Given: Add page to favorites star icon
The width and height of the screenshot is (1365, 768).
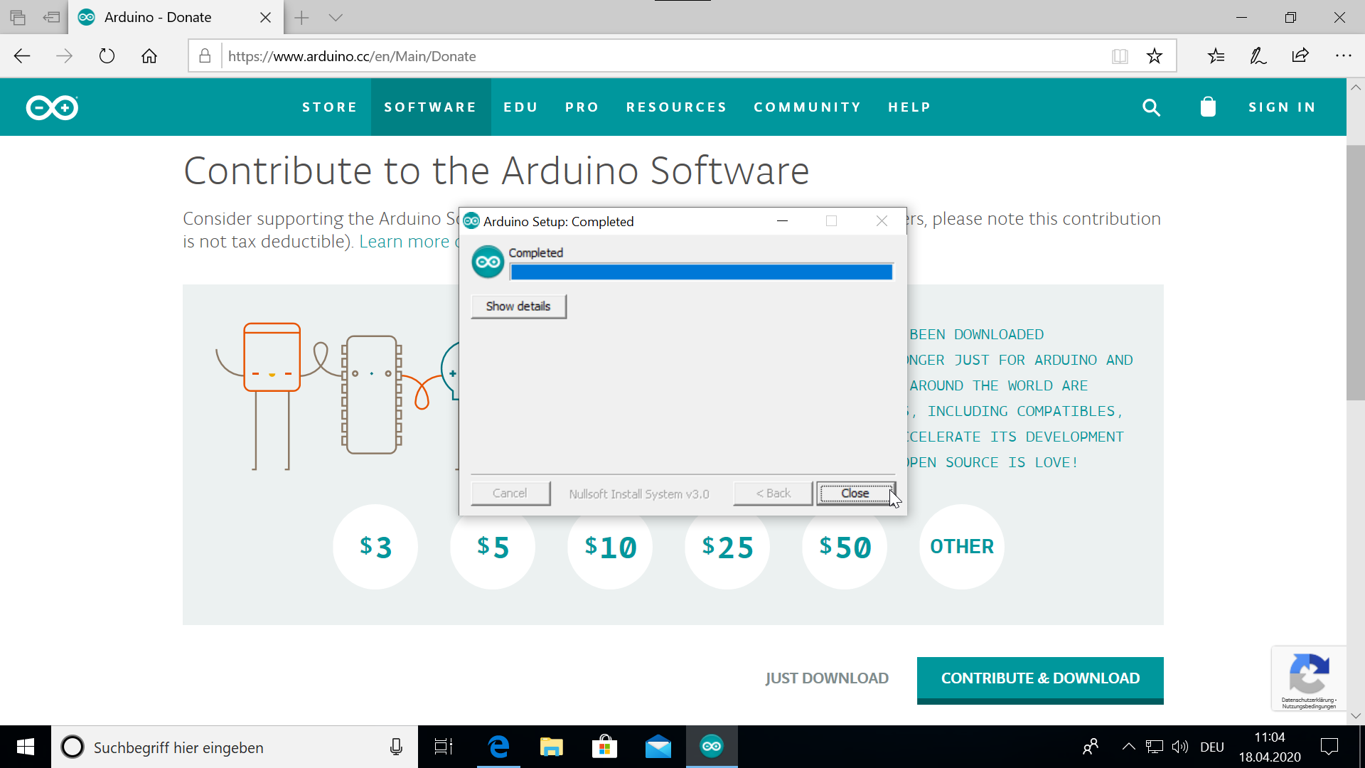Looking at the screenshot, I should point(1155,56).
